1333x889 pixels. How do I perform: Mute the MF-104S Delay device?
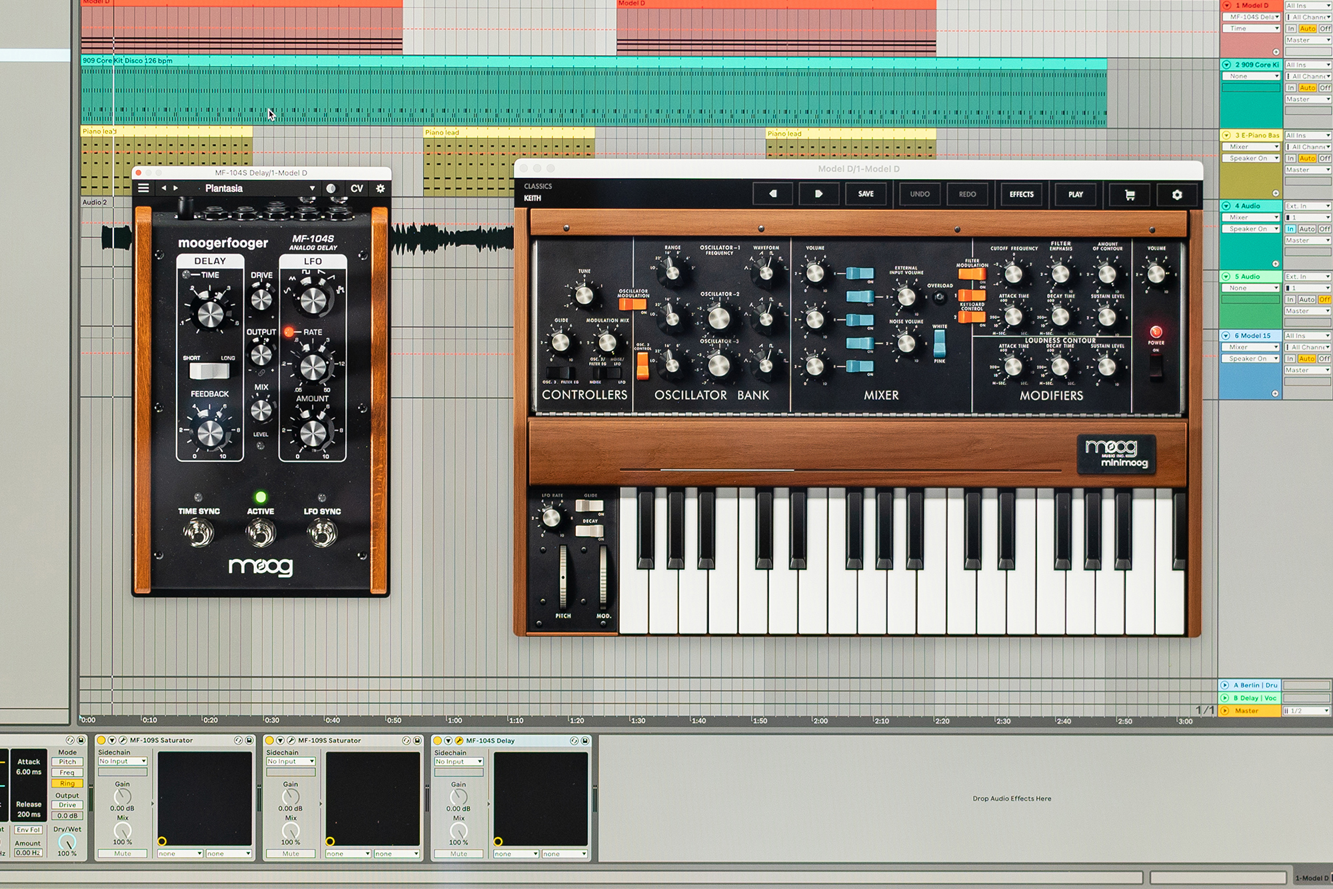click(458, 854)
